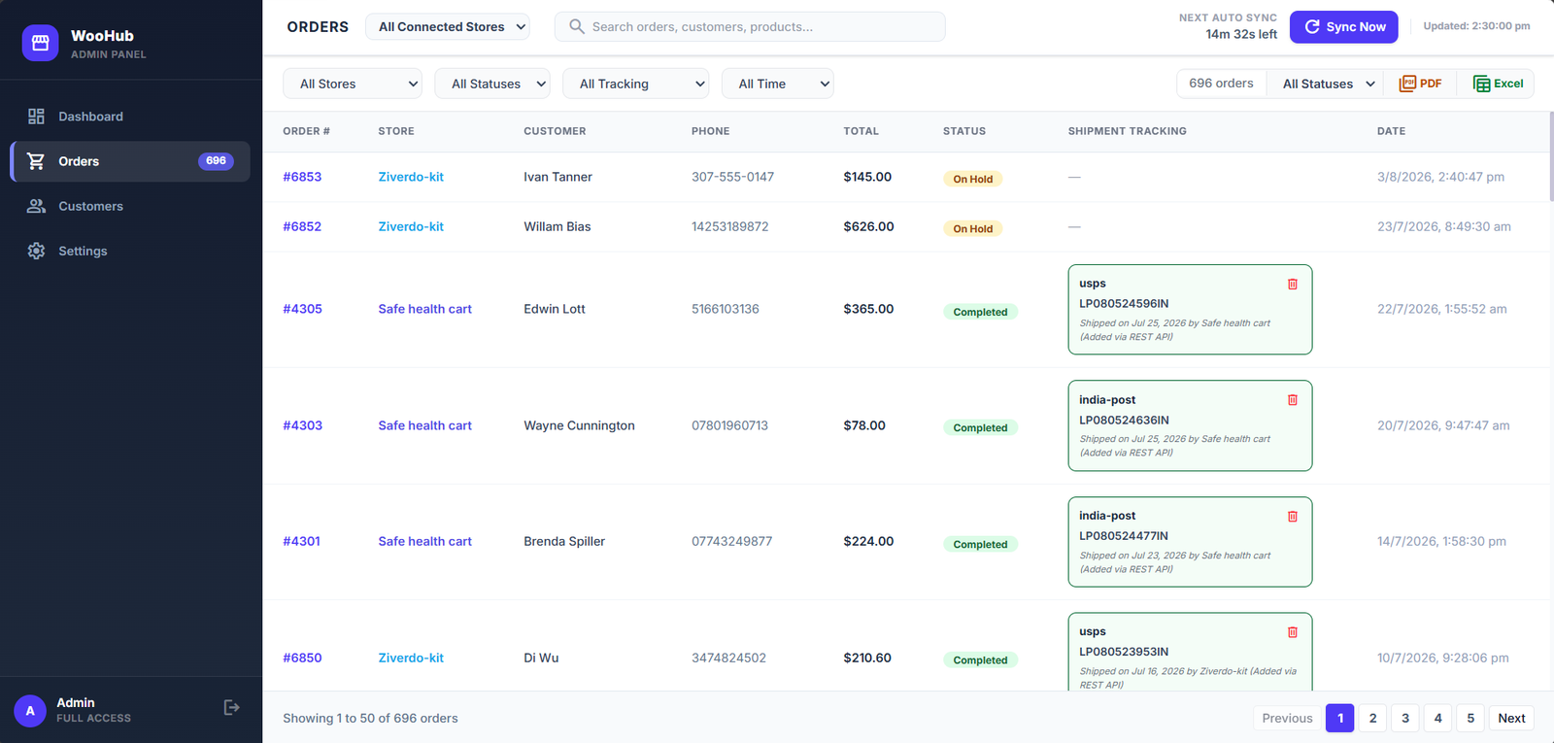Image resolution: width=1554 pixels, height=743 pixels.
Task: Open order #6853 link
Action: click(x=302, y=177)
